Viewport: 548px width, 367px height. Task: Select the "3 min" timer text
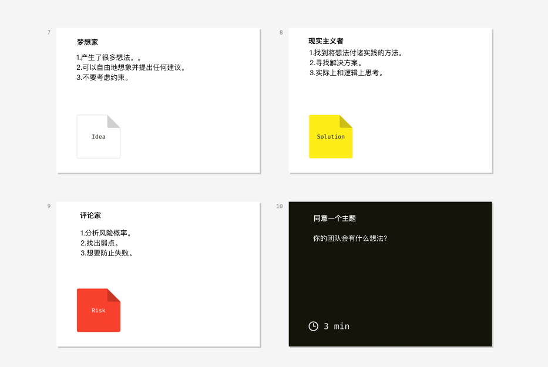click(337, 326)
